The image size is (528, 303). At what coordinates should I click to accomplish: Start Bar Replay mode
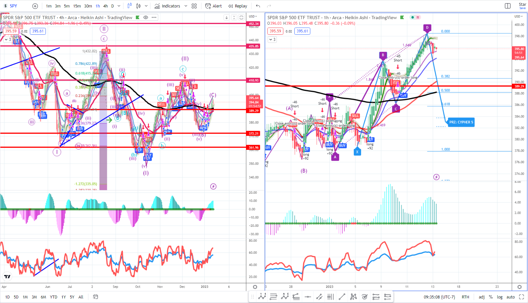[238, 6]
